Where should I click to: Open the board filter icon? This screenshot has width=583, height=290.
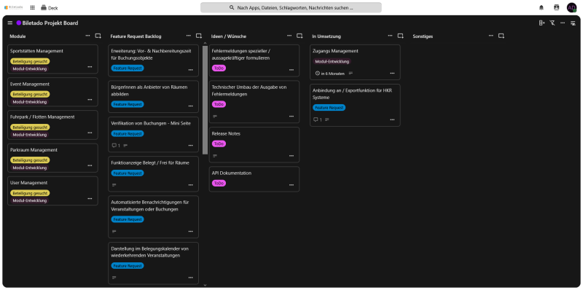pos(552,23)
